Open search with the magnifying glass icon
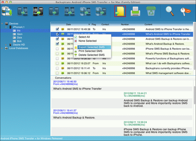The height and width of the screenshot is (141, 196). (x=170, y=11)
